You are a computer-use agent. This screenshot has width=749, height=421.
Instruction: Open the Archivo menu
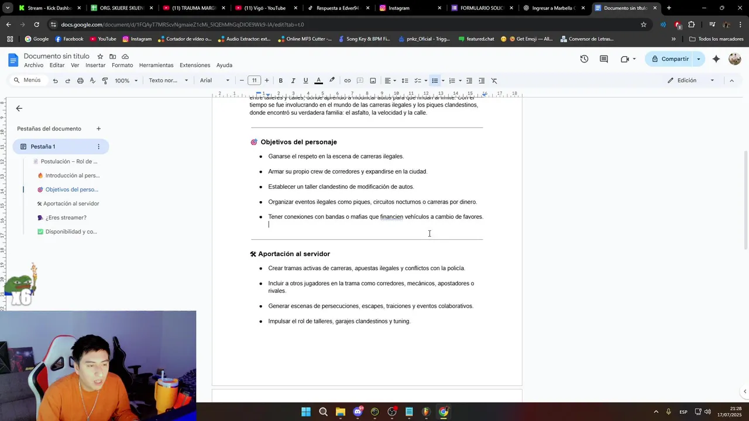pos(33,65)
